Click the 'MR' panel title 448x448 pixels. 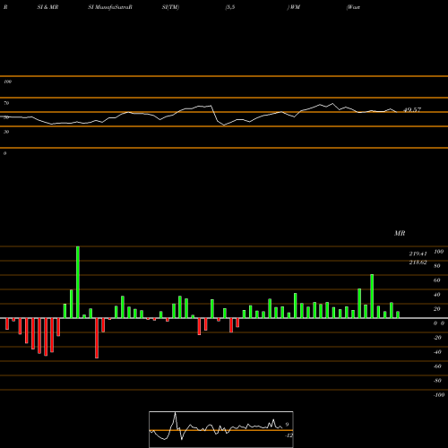[x=400, y=233]
